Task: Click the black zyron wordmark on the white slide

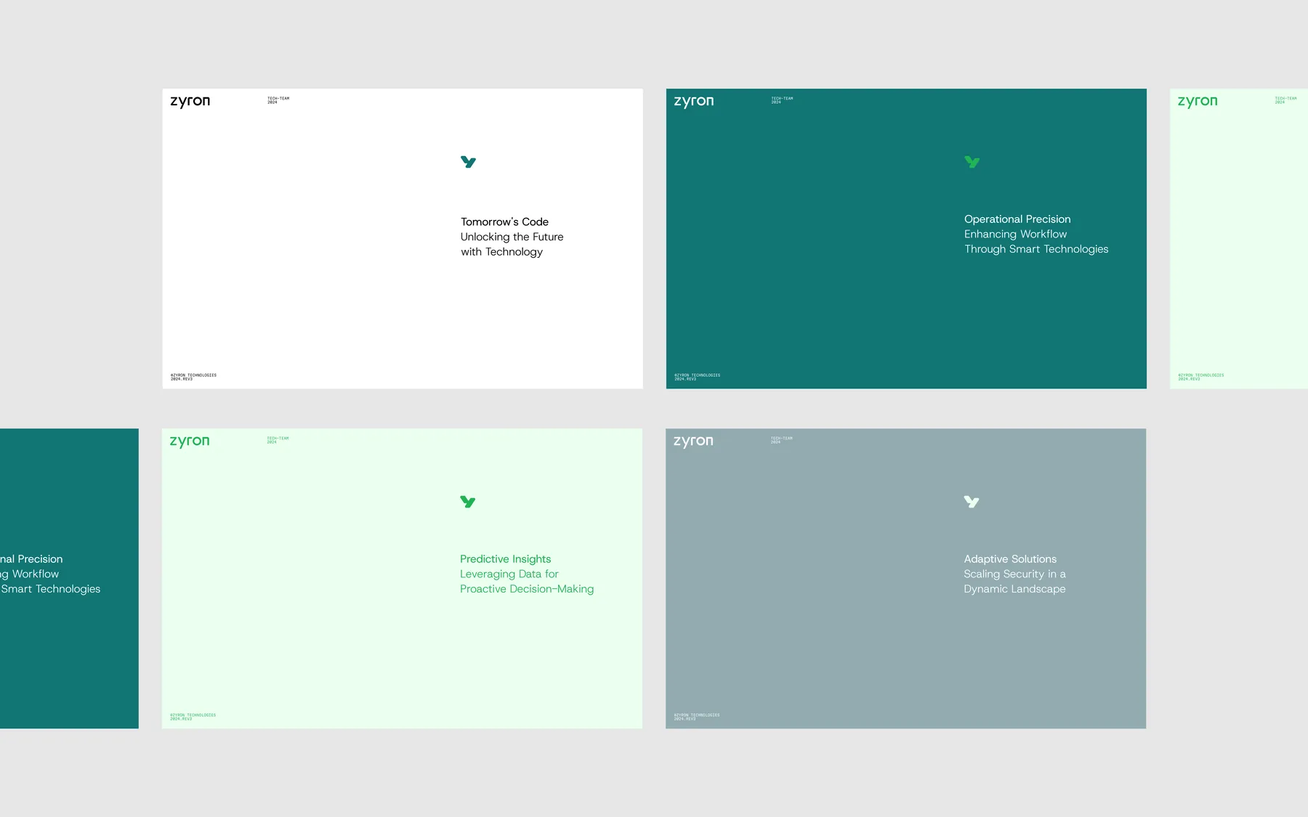Action: click(x=190, y=102)
